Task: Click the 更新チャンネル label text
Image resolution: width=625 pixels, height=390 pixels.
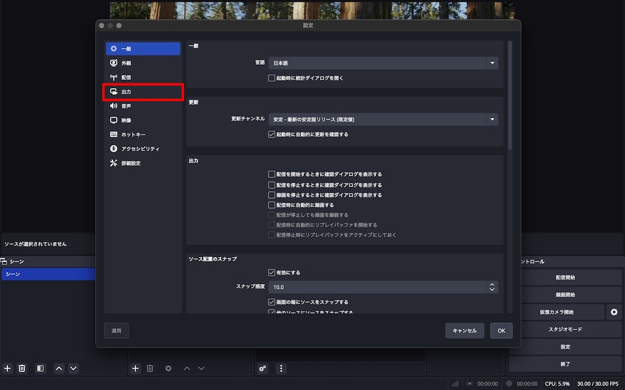Action: point(248,119)
